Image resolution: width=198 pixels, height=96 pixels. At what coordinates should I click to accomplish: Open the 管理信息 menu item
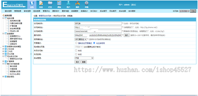18,11
